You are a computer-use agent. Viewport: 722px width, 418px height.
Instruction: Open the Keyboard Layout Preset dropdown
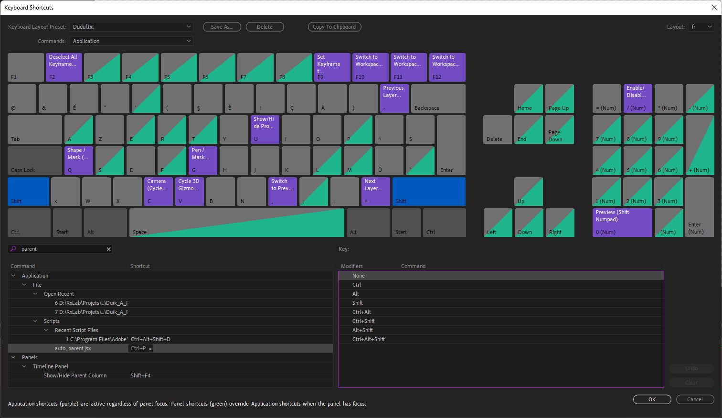[131, 27]
